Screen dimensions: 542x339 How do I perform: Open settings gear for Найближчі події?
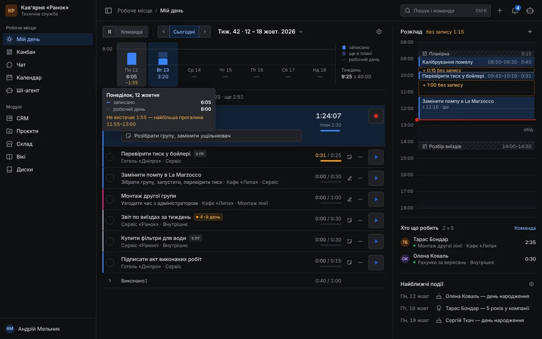(531, 284)
